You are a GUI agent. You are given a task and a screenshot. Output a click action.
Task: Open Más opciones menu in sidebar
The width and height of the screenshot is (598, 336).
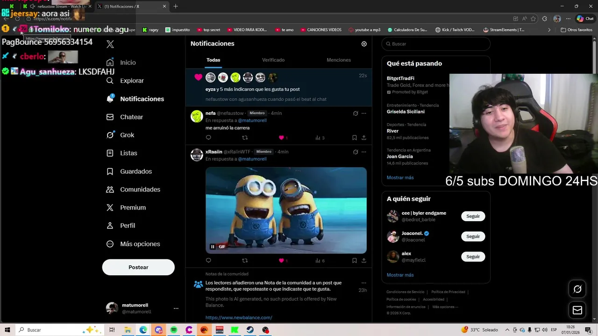[x=133, y=244]
